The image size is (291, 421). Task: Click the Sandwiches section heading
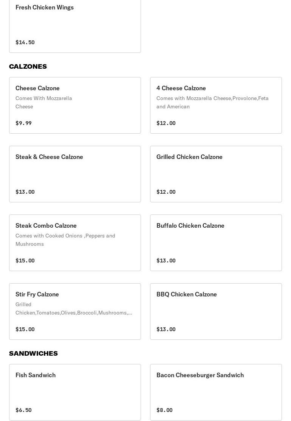pos(33,353)
